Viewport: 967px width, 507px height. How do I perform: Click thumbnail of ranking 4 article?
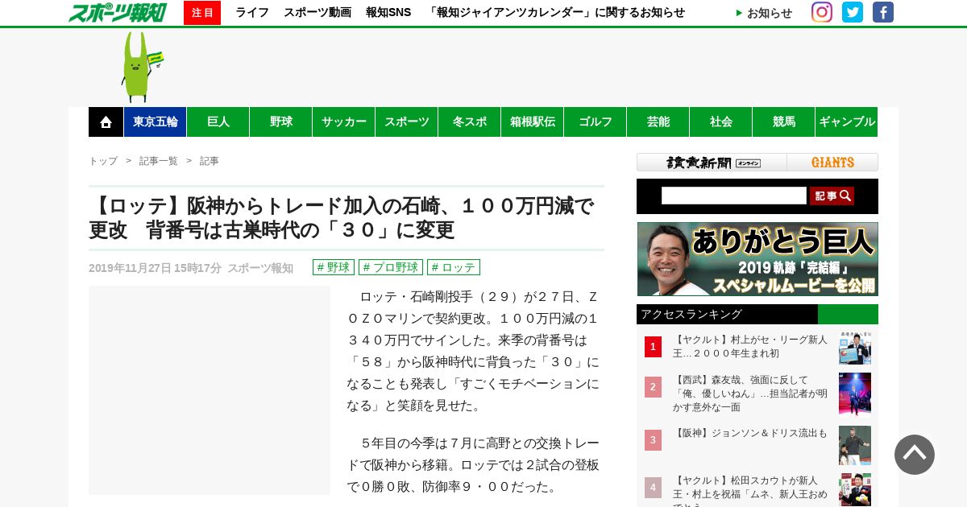point(855,490)
